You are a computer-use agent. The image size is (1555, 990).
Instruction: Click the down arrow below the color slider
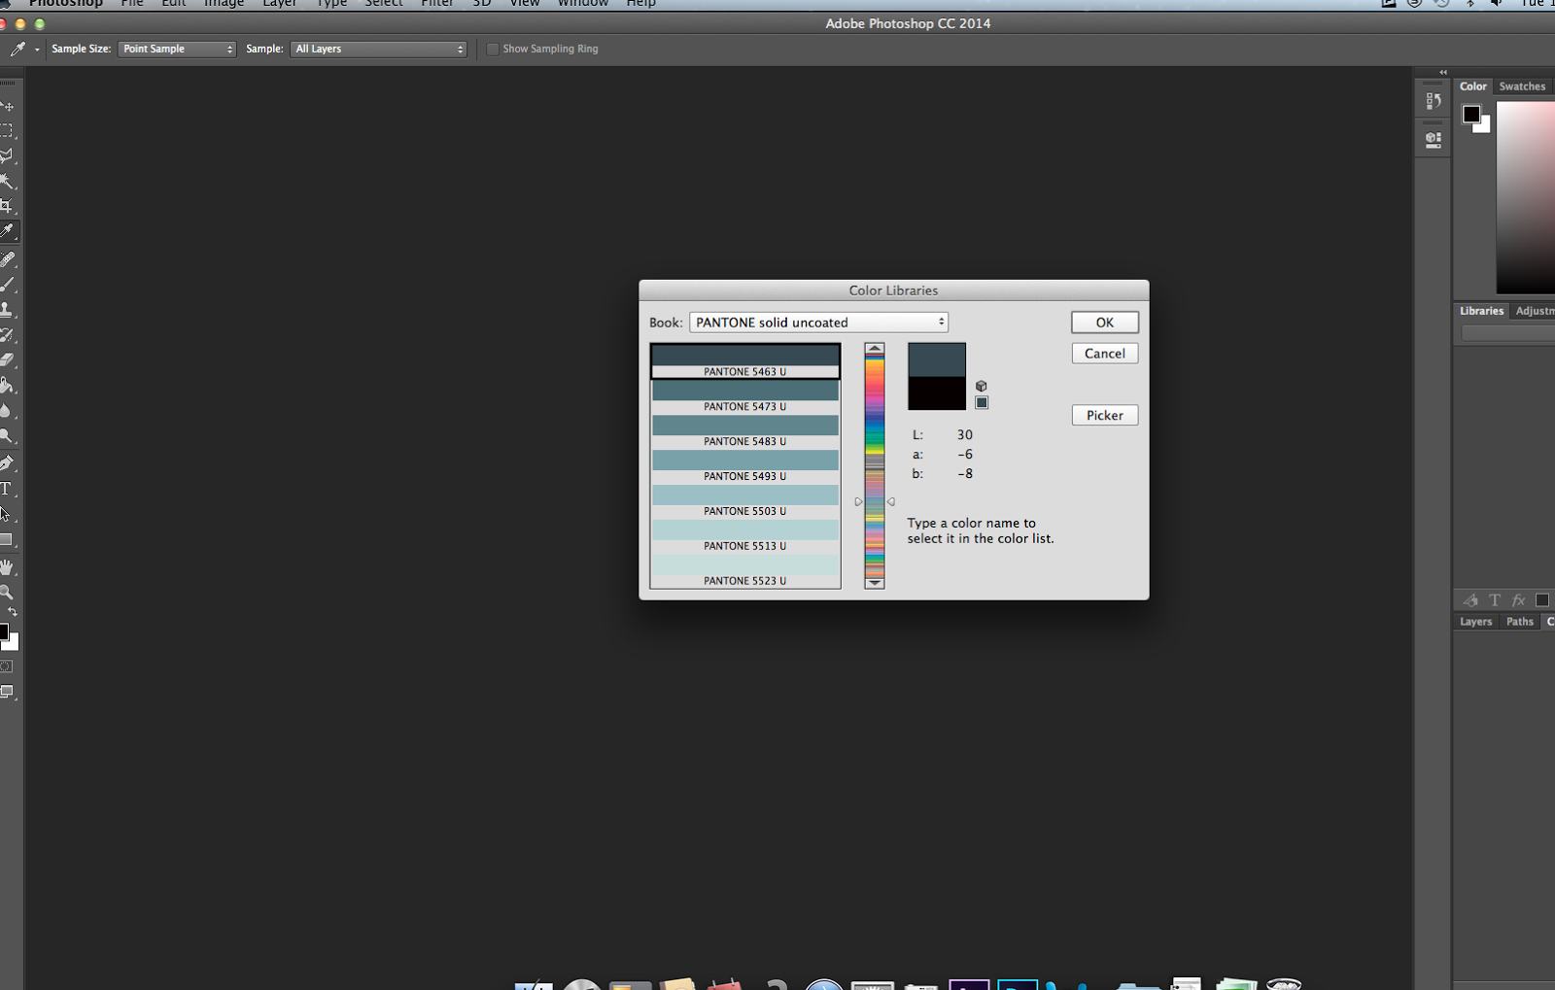point(875,583)
